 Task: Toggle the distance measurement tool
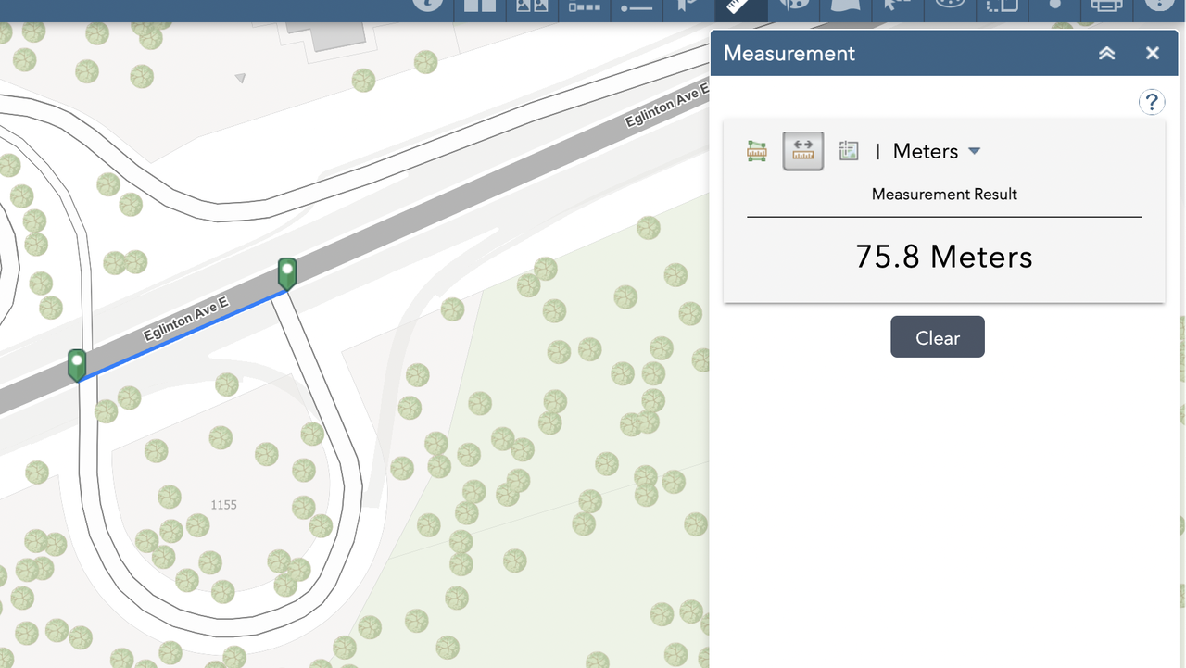pyautogui.click(x=803, y=151)
